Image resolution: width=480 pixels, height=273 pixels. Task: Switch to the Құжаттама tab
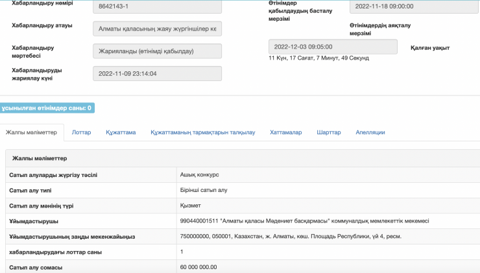click(121, 132)
